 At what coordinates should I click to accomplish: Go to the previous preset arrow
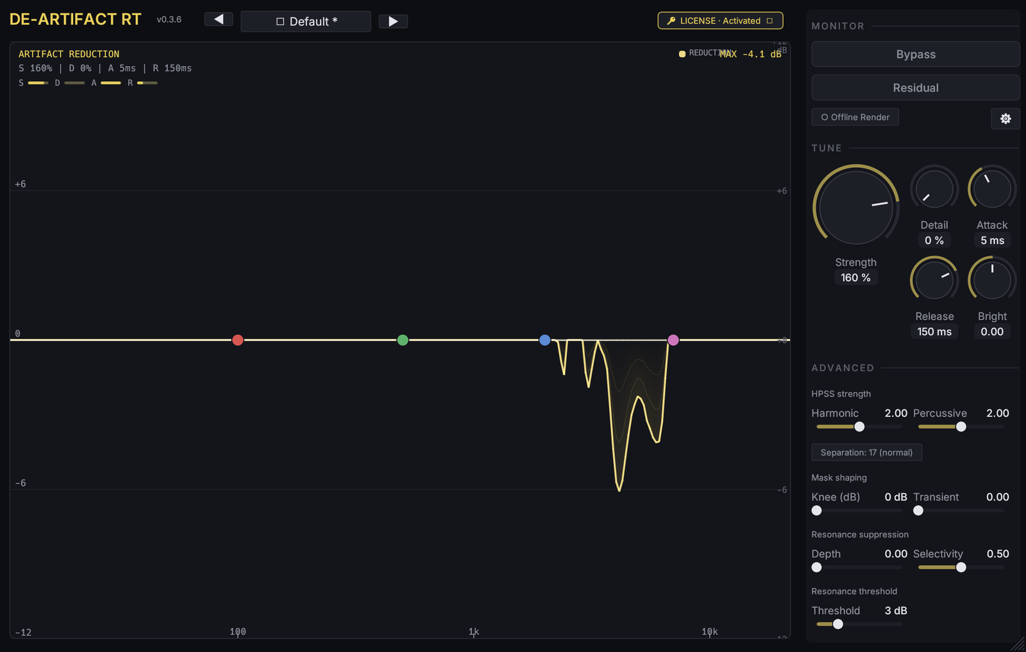coord(219,19)
